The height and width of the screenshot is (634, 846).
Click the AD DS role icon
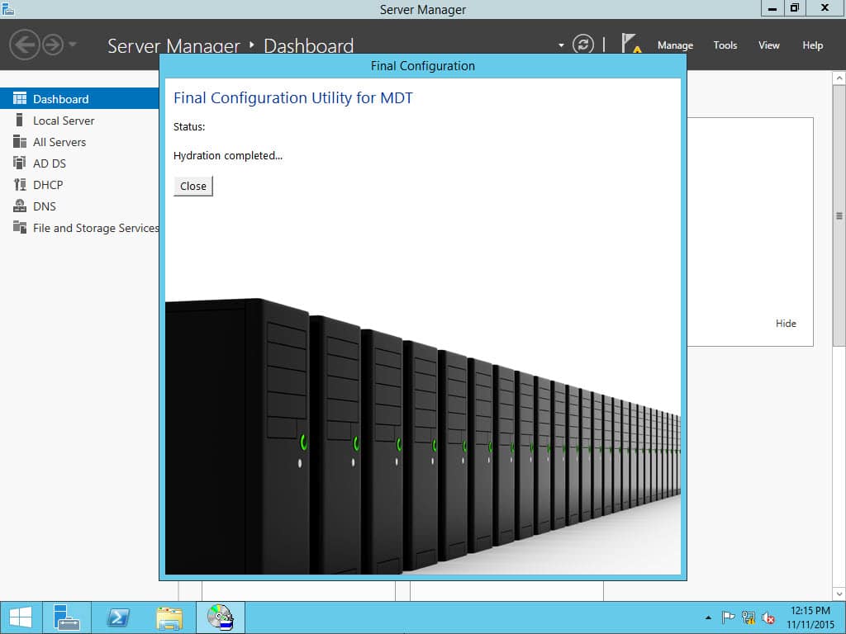click(x=20, y=163)
